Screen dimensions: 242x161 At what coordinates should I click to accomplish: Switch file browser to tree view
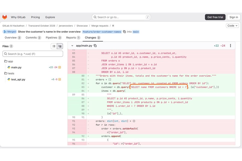60,46
